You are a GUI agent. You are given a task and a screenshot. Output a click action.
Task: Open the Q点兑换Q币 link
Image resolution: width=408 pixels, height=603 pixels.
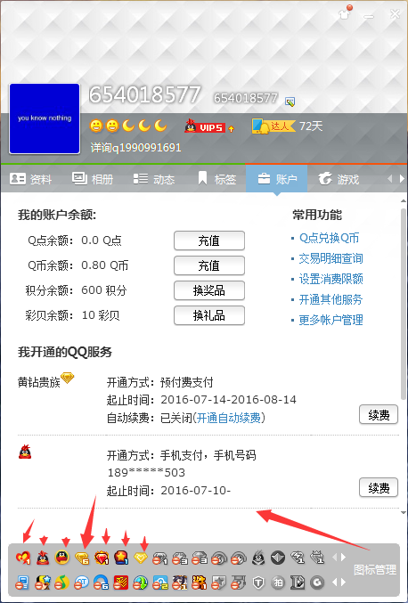click(330, 238)
